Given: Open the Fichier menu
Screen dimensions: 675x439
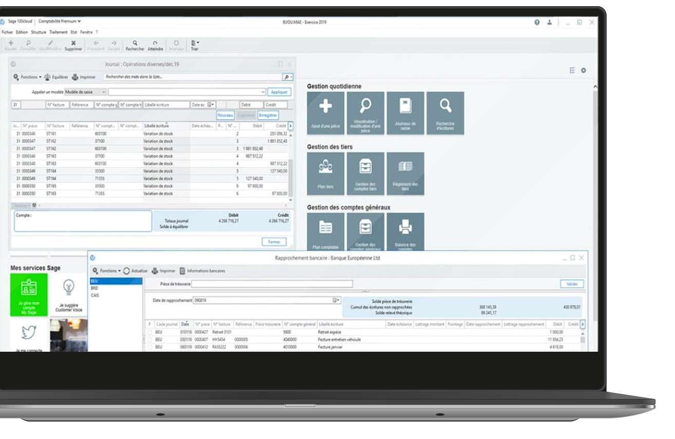Looking at the screenshot, I should pyautogui.click(x=7, y=32).
